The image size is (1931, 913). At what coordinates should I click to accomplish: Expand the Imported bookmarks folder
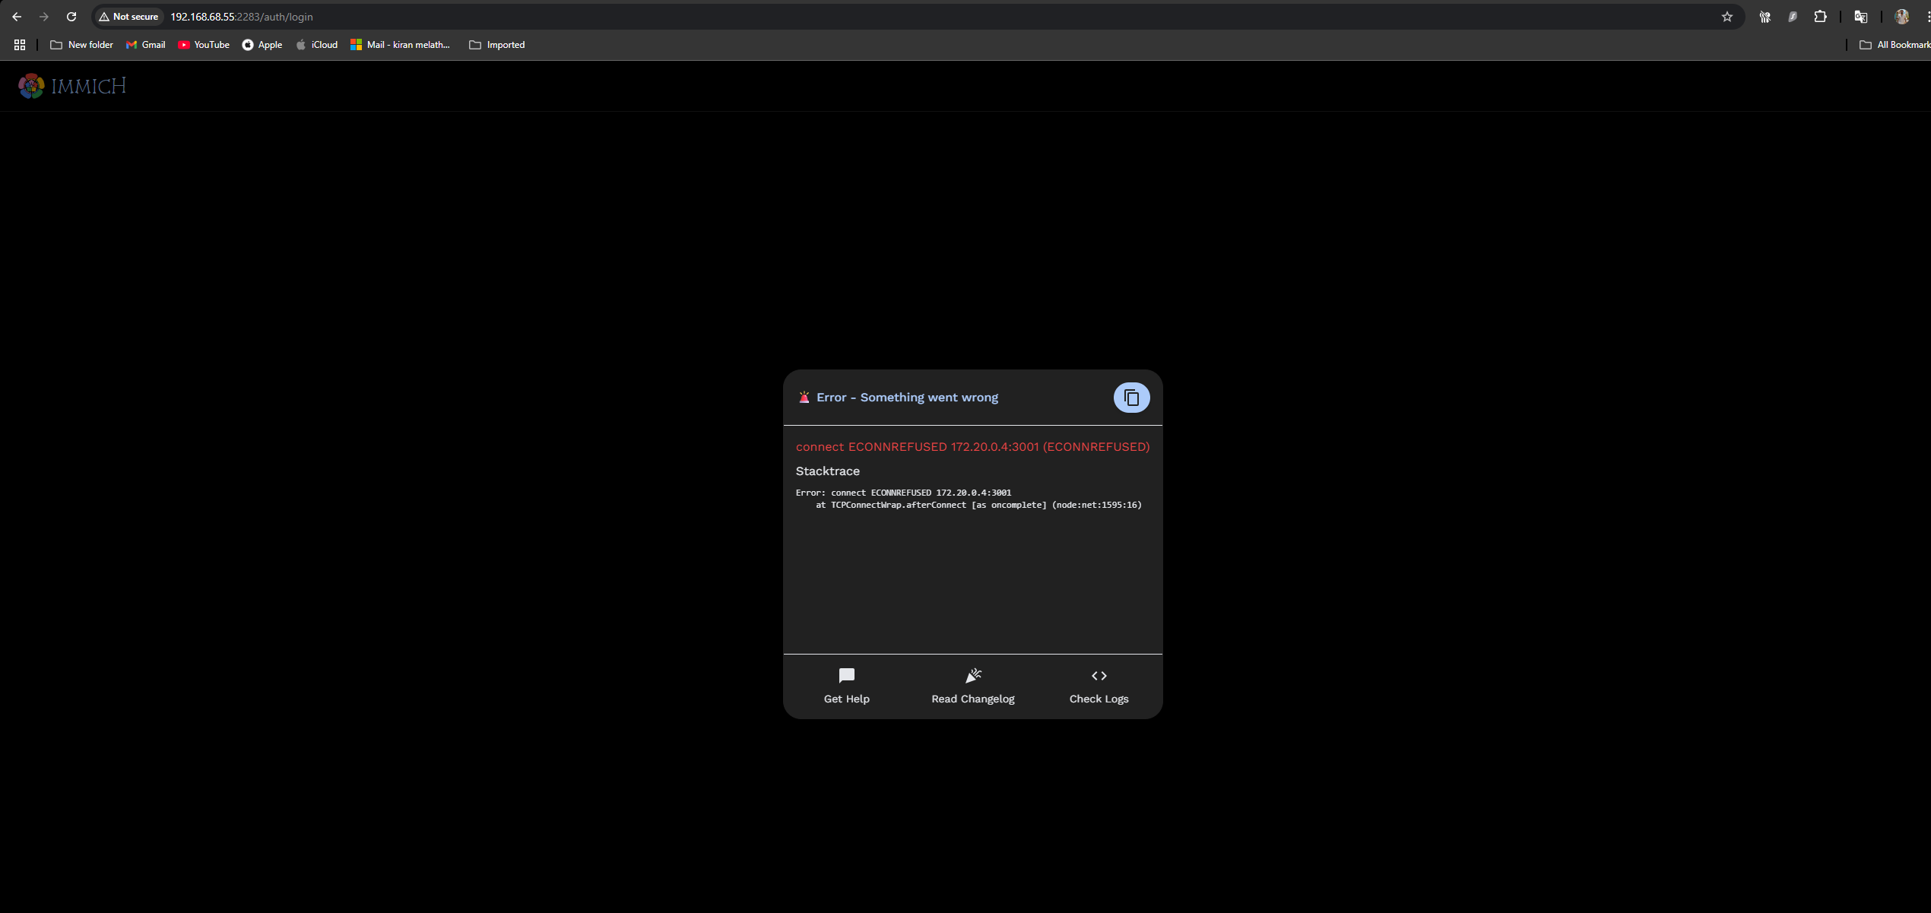(496, 45)
